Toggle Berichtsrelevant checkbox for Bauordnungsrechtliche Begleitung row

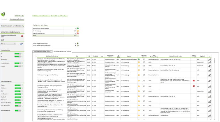(144, 66)
